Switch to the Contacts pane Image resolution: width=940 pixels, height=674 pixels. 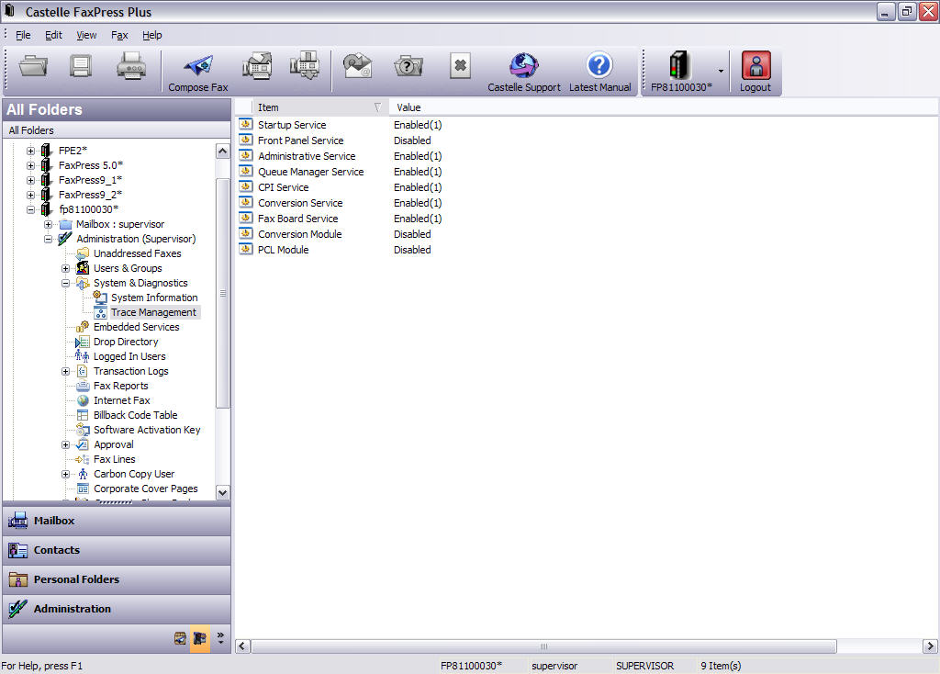[x=117, y=550]
